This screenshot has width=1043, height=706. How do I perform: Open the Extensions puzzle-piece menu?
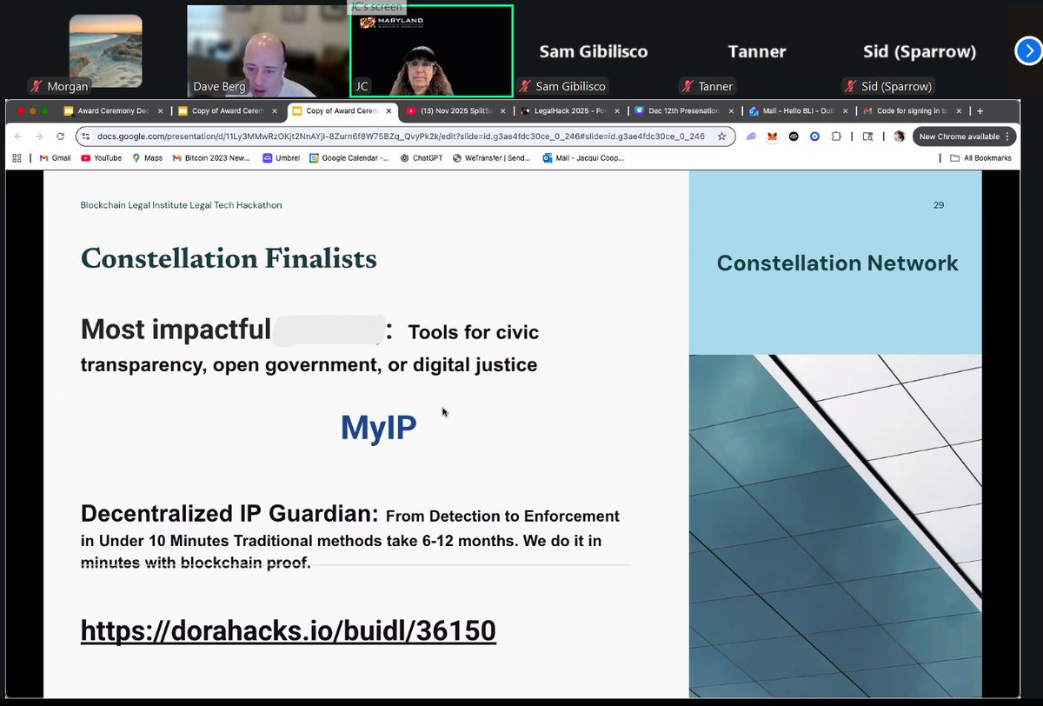coord(836,137)
